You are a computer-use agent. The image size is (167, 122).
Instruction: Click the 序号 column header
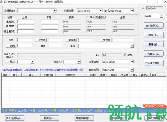6,75
